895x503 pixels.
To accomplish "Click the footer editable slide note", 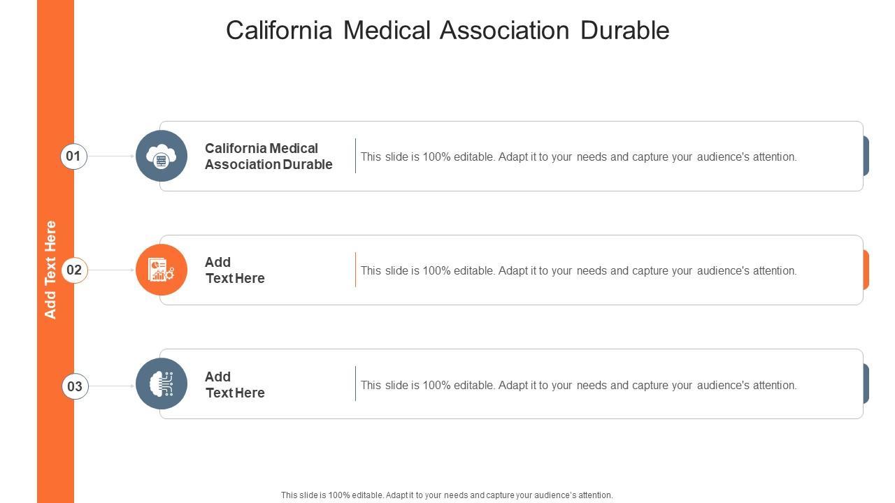I will pyautogui.click(x=447, y=495).
